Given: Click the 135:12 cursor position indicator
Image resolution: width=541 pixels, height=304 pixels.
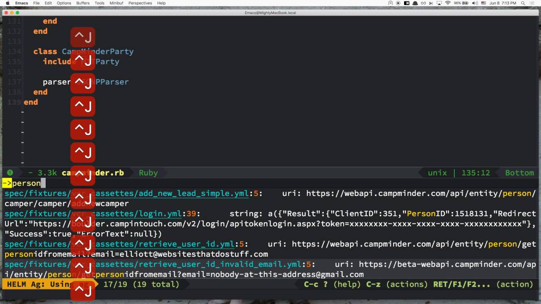Looking at the screenshot, I should [476, 173].
